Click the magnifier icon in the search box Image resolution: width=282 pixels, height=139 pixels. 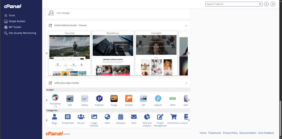click(260, 4)
